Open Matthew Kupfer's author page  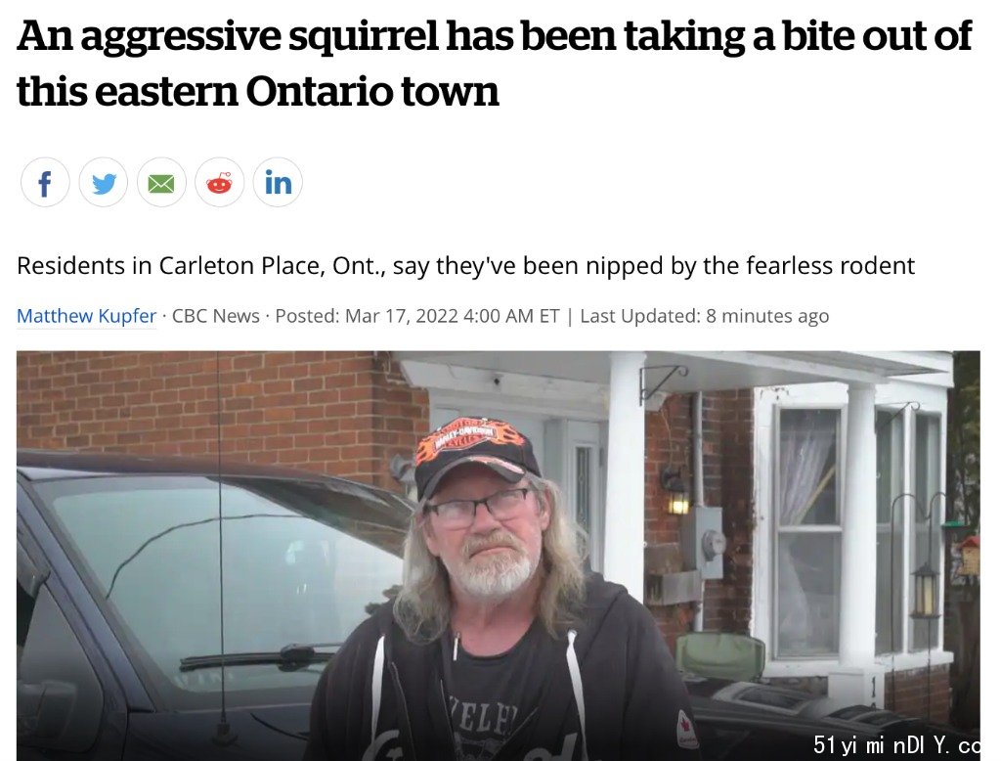tap(86, 316)
